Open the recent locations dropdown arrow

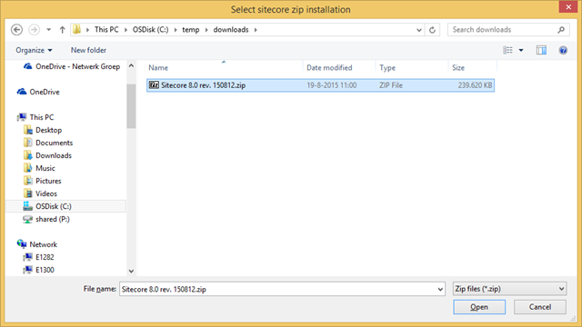(48, 30)
